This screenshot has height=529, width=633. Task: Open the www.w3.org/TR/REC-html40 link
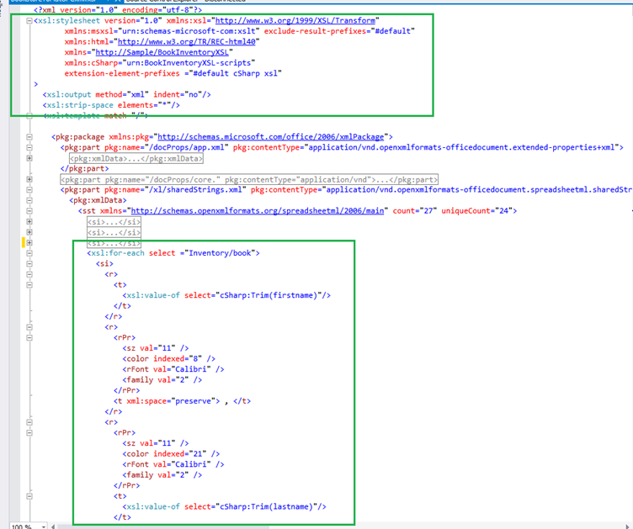click(x=187, y=41)
